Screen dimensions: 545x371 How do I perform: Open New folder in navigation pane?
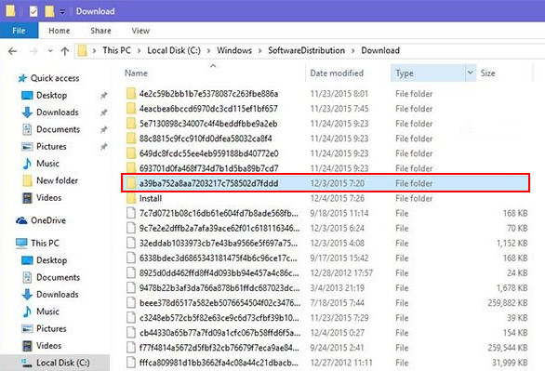pyautogui.click(x=57, y=180)
